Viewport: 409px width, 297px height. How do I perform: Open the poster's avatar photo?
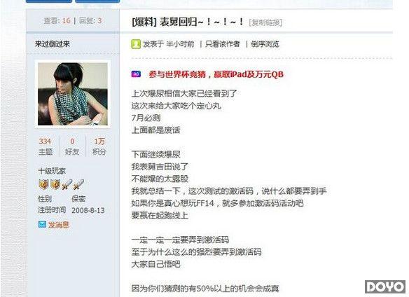73,94
